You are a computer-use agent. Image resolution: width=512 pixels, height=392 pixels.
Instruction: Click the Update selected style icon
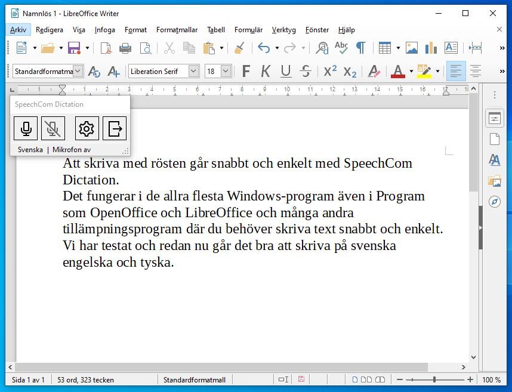94,71
